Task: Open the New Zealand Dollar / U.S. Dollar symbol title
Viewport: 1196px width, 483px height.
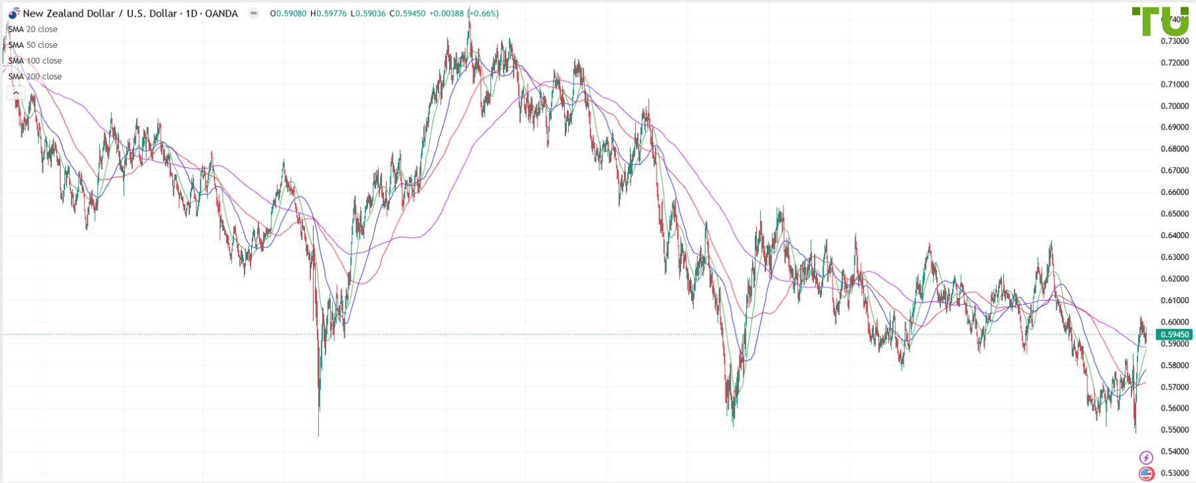Action: (x=130, y=13)
